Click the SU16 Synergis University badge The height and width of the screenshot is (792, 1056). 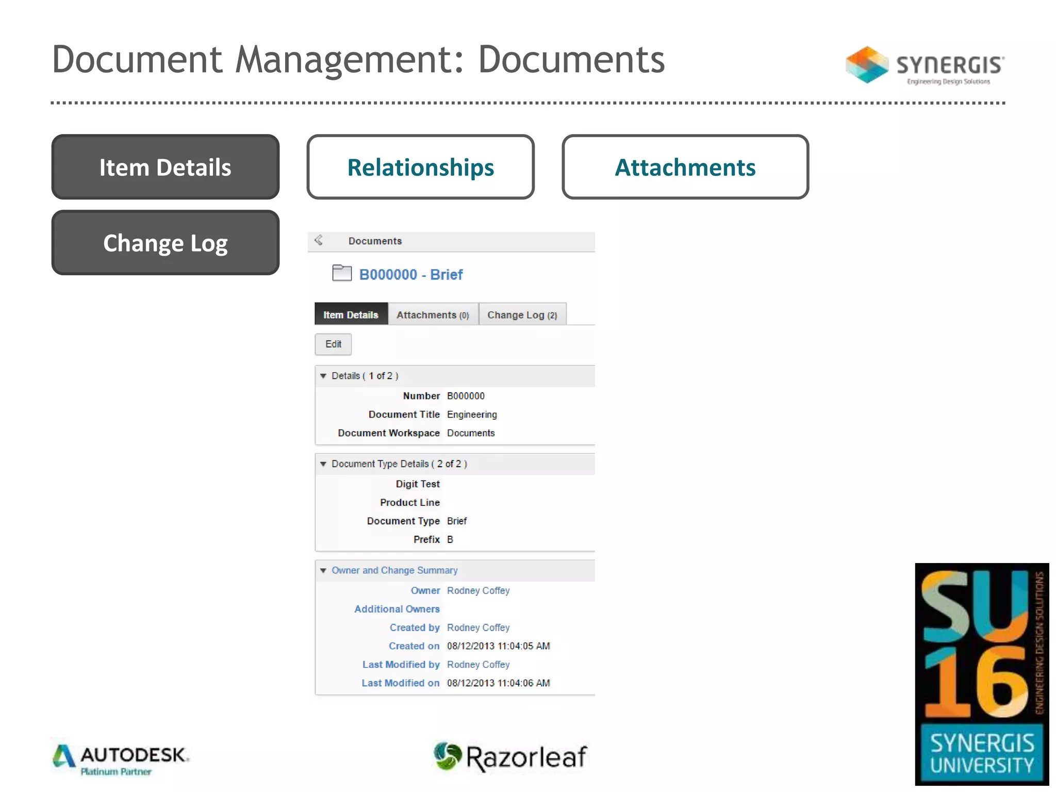tap(982, 674)
